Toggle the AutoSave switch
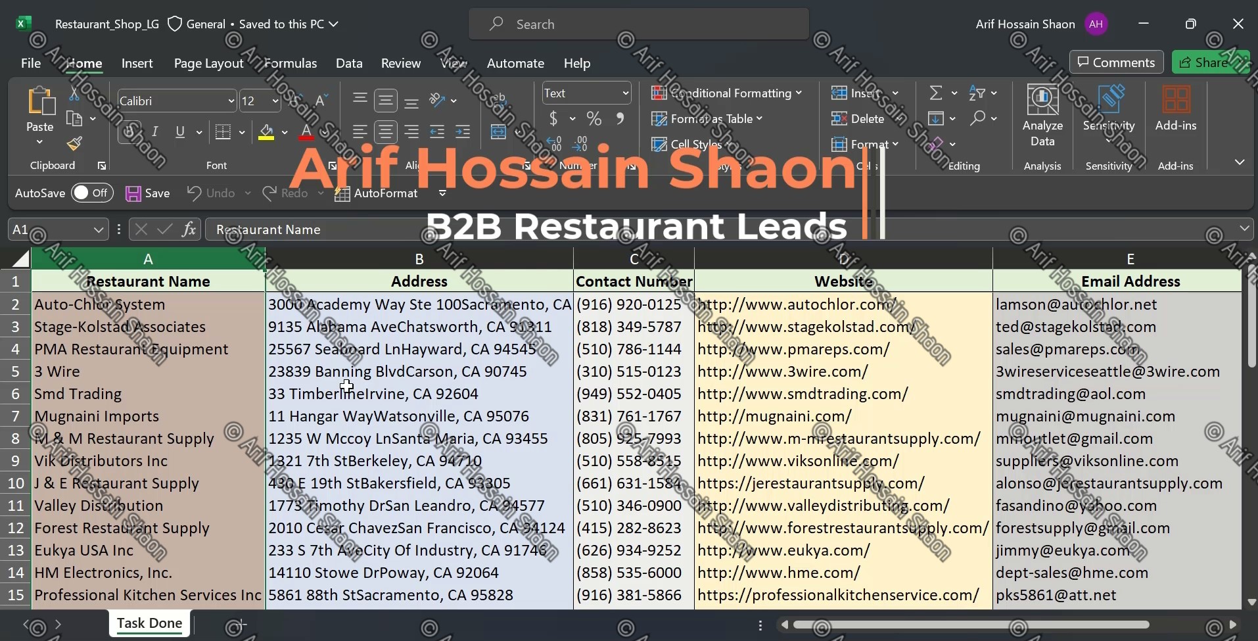The image size is (1258, 641). [91, 193]
